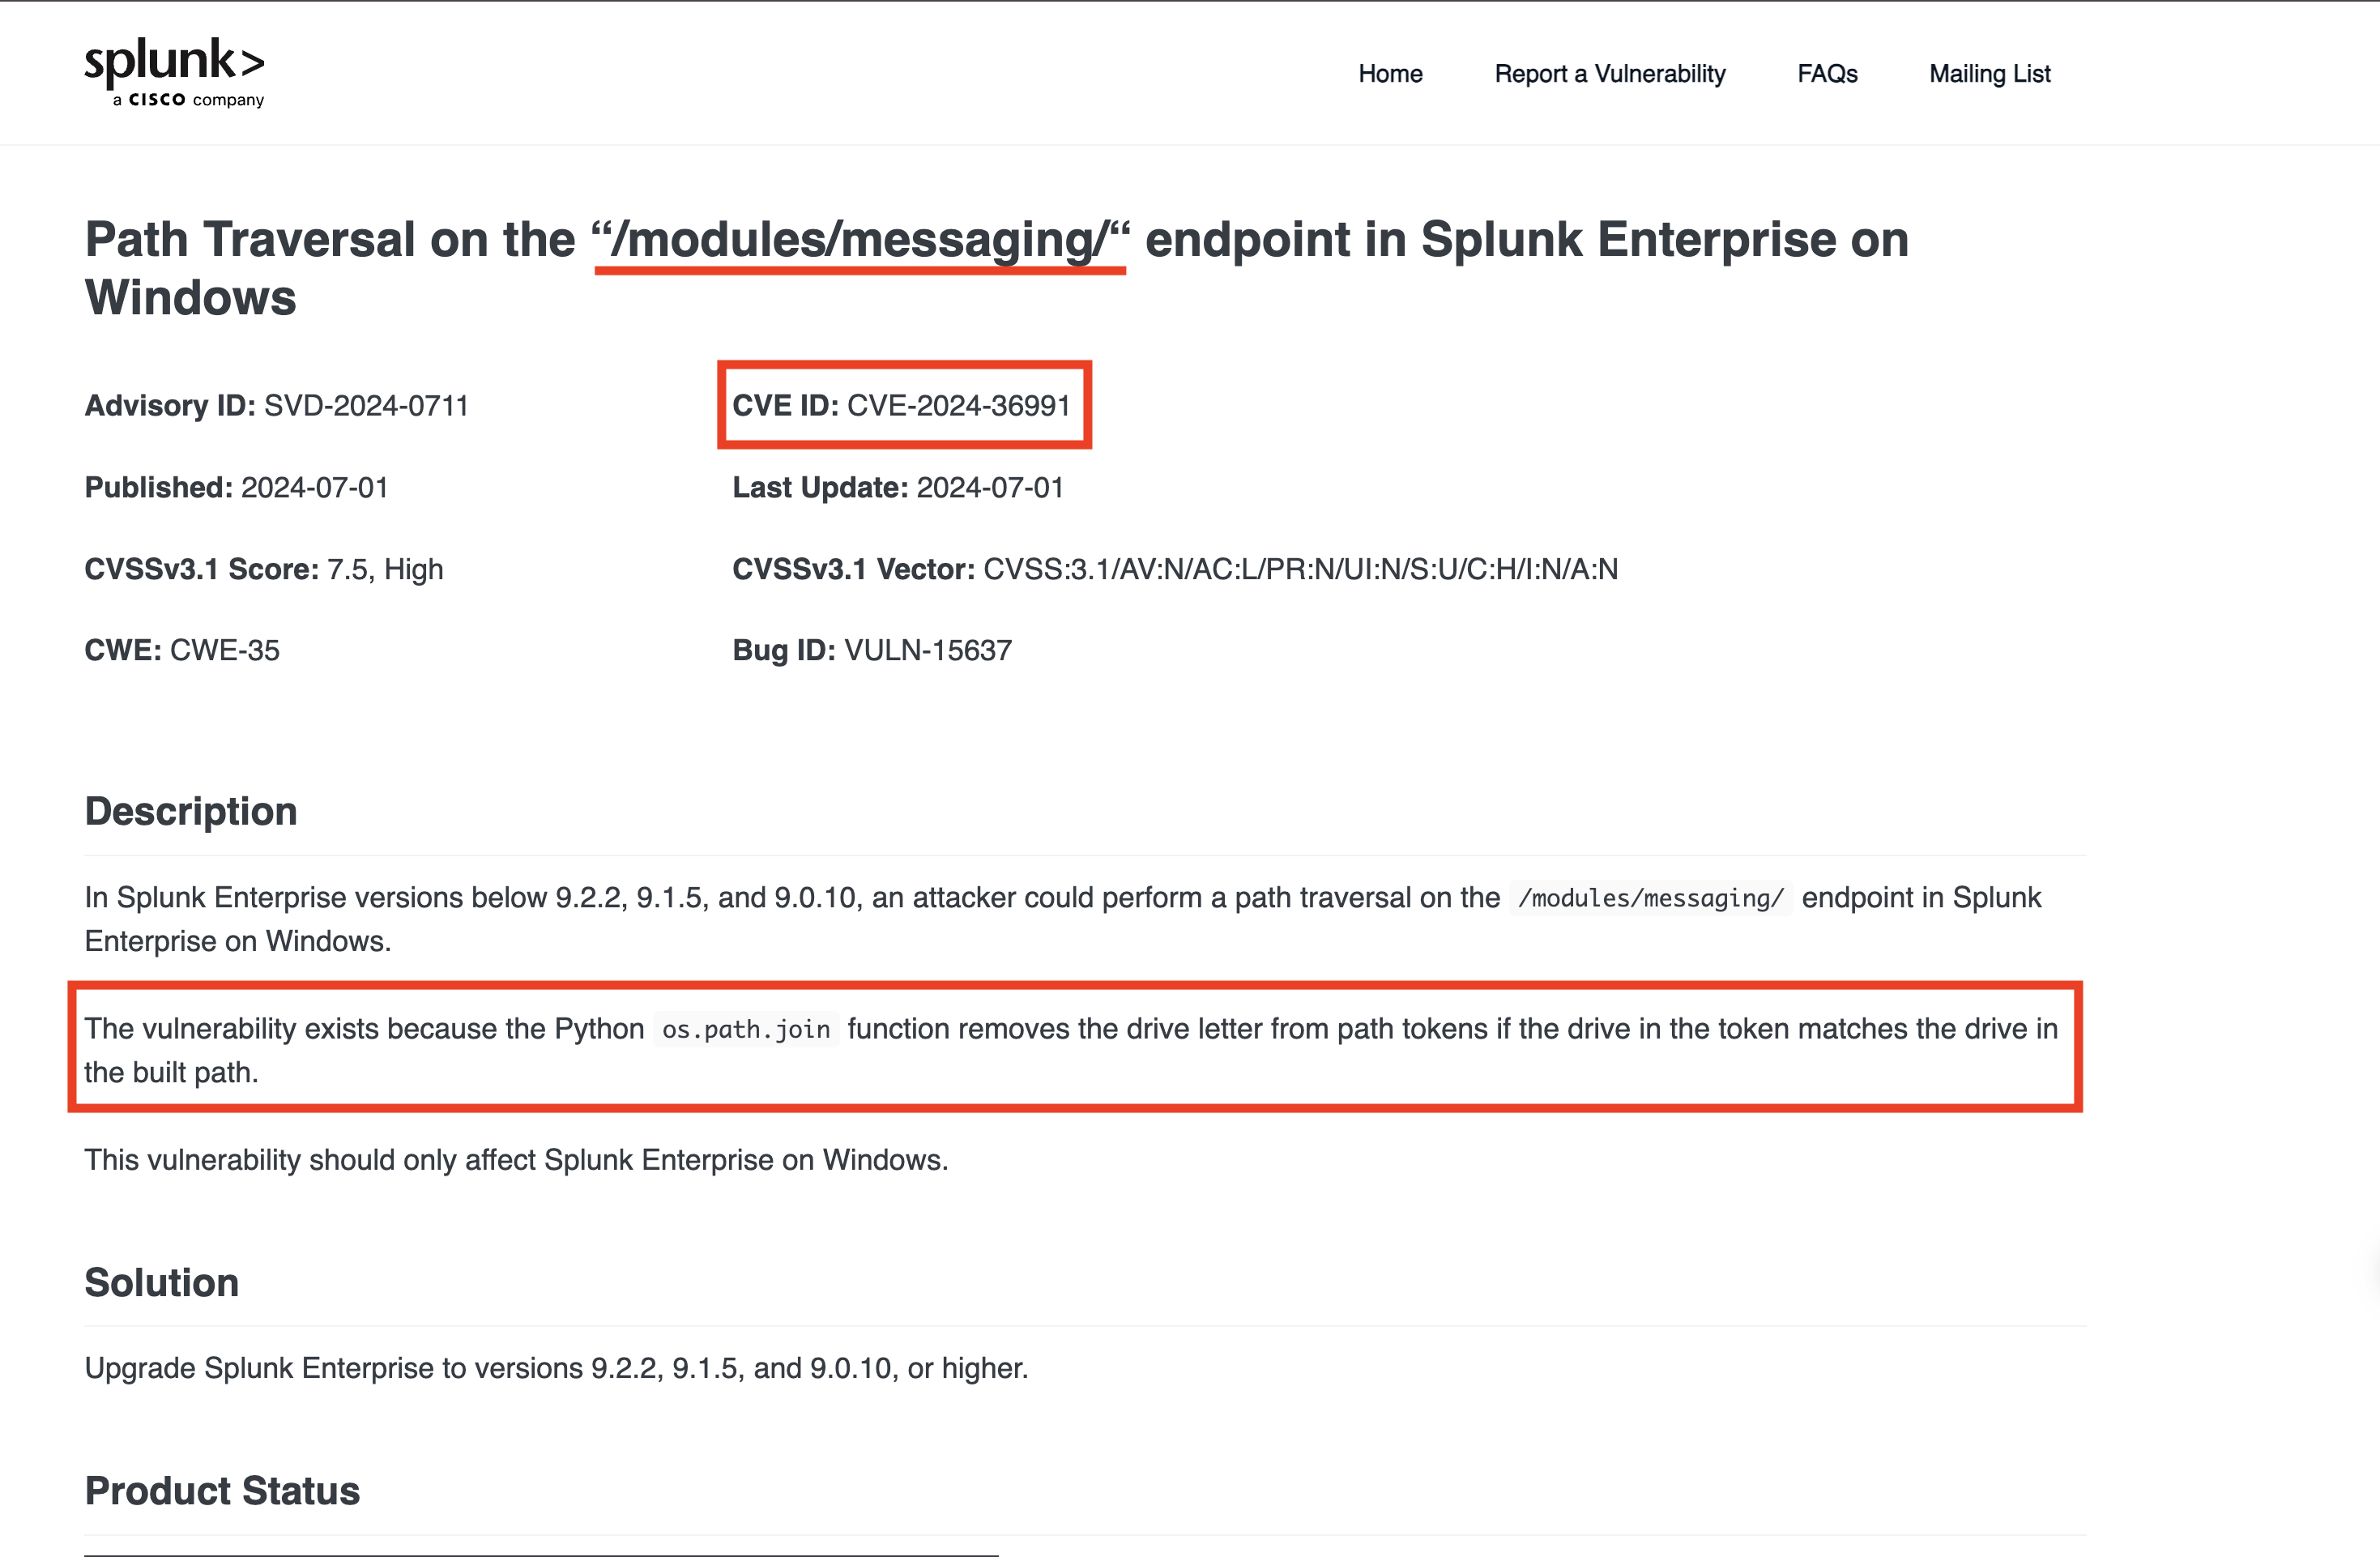Image resolution: width=2380 pixels, height=1557 pixels.
Task: Click the Published date 2024-07-01
Action: (314, 487)
